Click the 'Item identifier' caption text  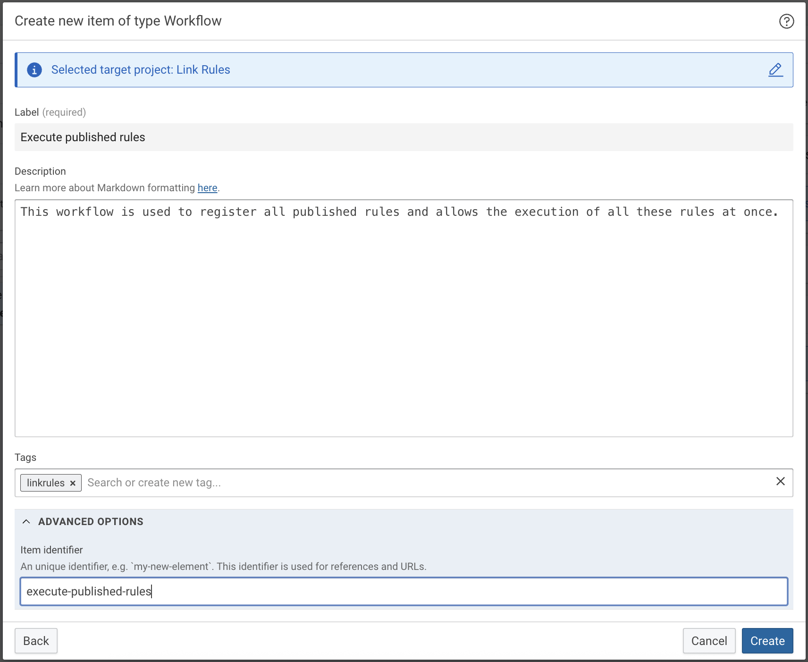pos(51,550)
